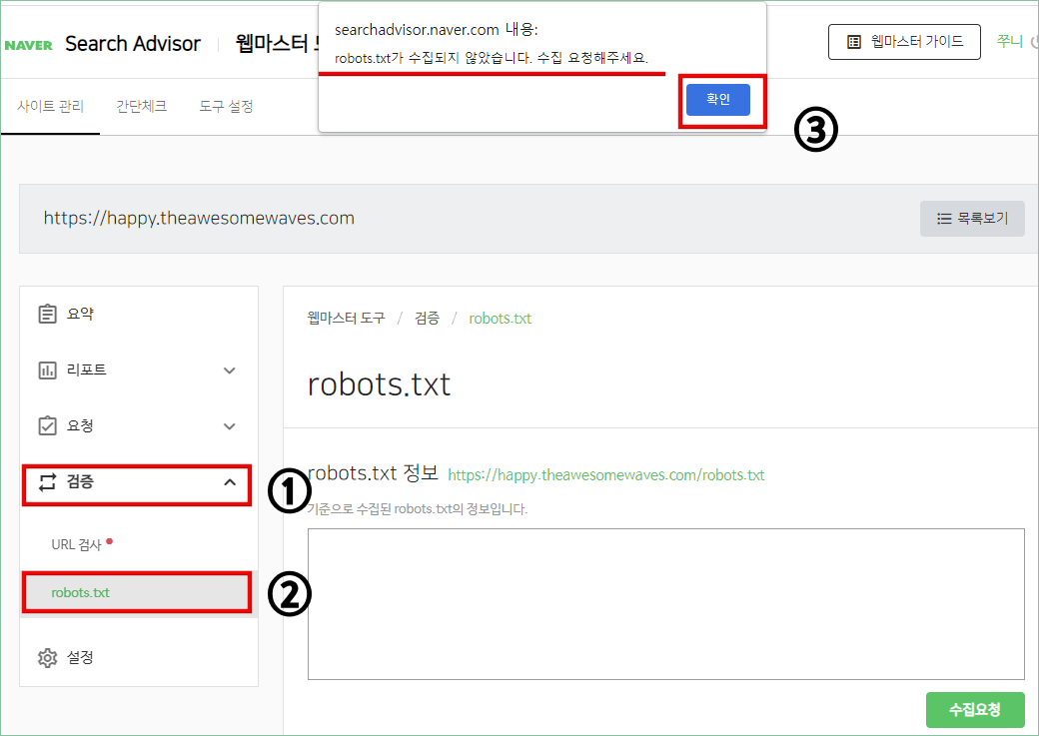Open 설정 using the gear icon
The width and height of the screenshot is (1039, 736).
point(48,657)
